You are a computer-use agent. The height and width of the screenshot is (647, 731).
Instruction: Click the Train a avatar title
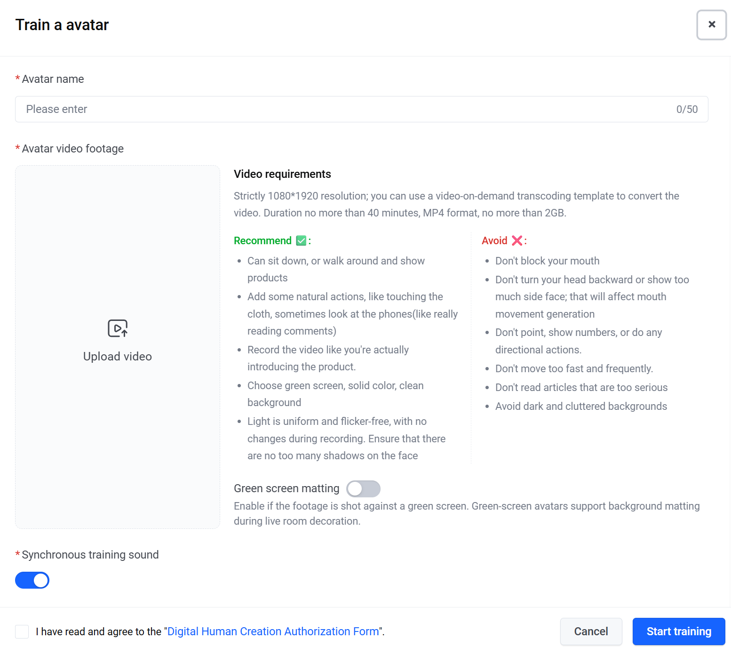pos(62,25)
